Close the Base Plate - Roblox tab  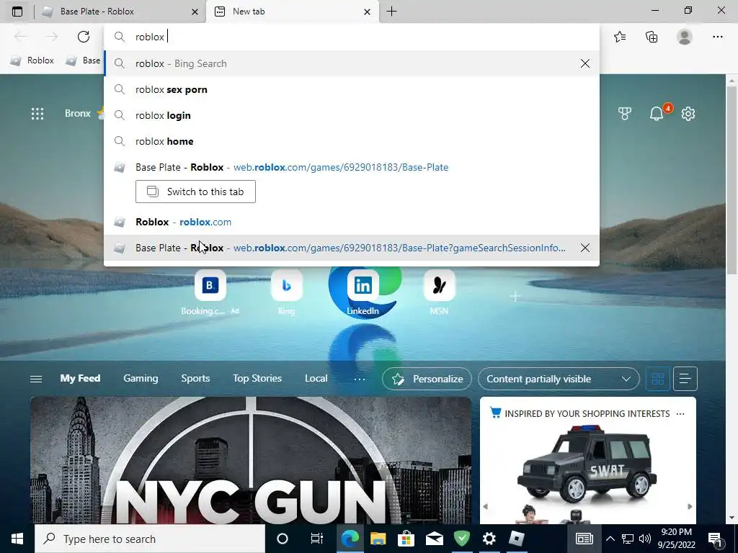(195, 12)
